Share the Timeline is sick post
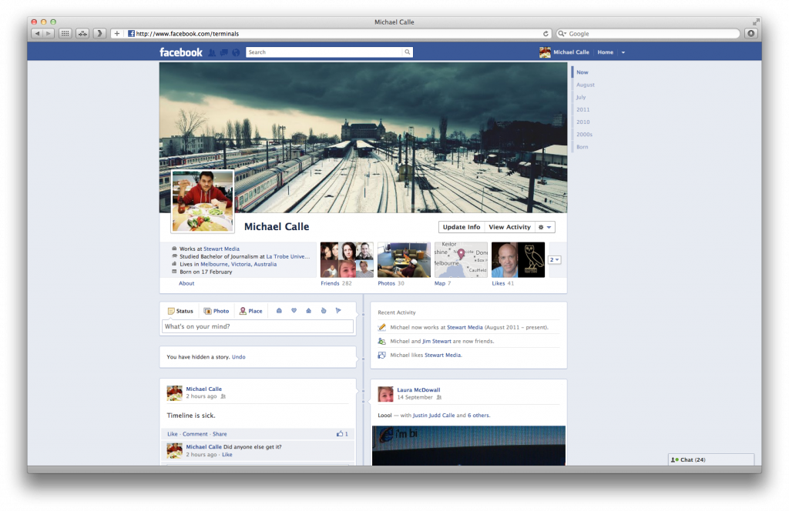The width and height of the screenshot is (789, 511). pos(220,434)
